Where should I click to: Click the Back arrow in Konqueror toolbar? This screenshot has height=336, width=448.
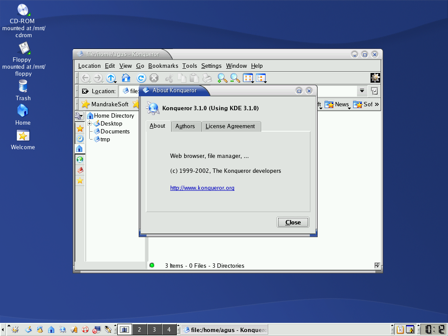click(x=85, y=78)
